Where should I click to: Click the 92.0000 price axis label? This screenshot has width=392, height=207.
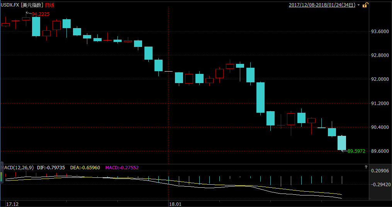pos(380,79)
